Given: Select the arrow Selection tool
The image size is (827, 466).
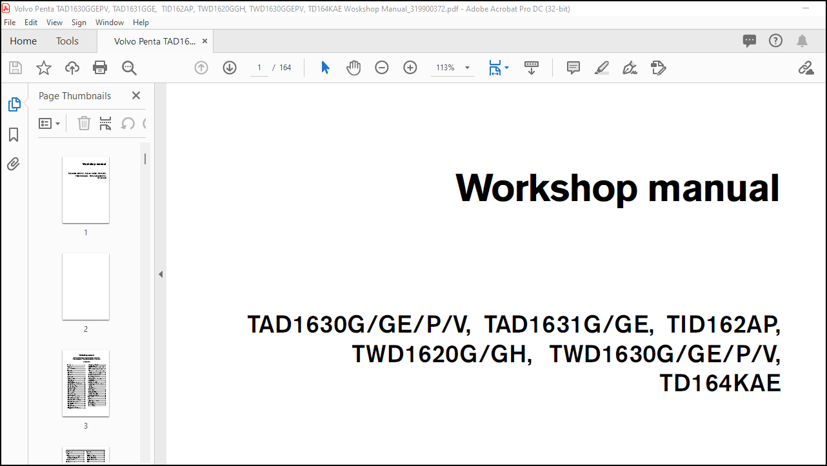Looking at the screenshot, I should [325, 68].
